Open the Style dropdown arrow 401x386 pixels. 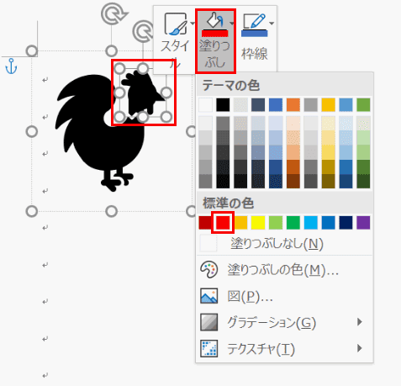193,24
